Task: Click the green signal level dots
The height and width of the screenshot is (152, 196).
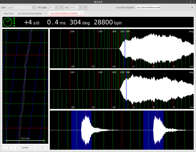Action: pos(14,22)
